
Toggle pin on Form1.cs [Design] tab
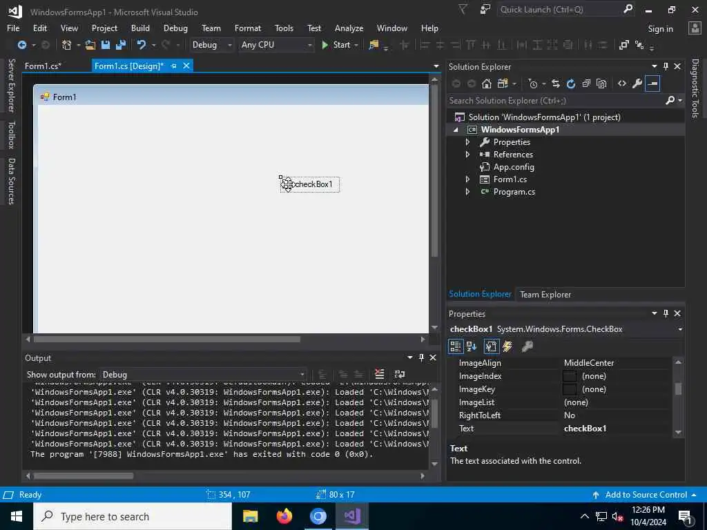coord(173,66)
